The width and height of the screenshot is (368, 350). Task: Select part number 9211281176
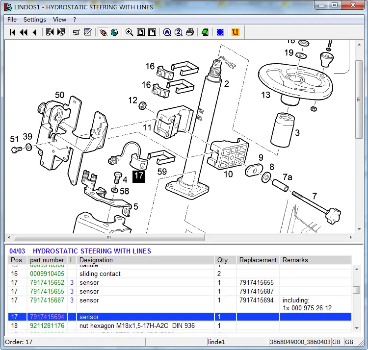coord(47,325)
